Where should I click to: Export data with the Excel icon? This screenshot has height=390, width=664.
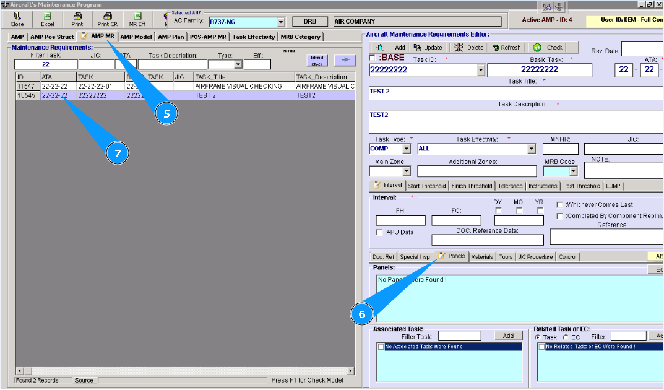click(x=48, y=15)
